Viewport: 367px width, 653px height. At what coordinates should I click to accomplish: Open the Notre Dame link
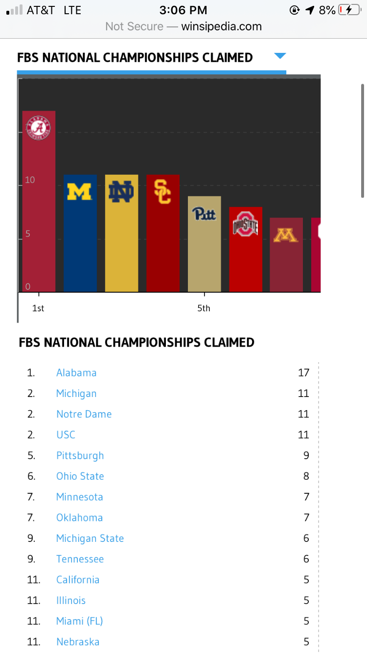tap(84, 414)
